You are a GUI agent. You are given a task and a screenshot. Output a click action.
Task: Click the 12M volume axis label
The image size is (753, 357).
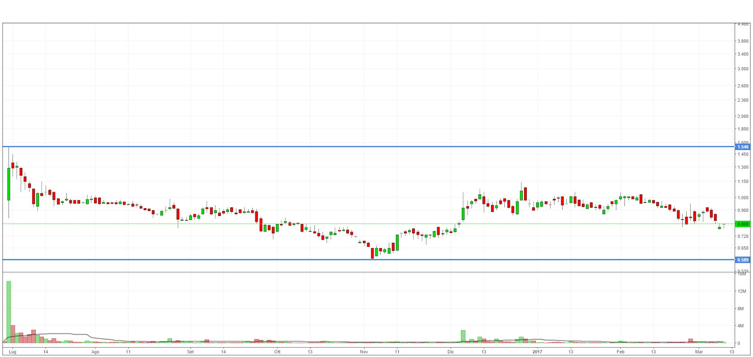742,292
